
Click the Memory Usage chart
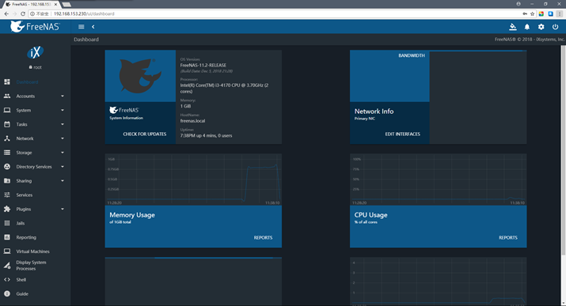[x=193, y=179]
